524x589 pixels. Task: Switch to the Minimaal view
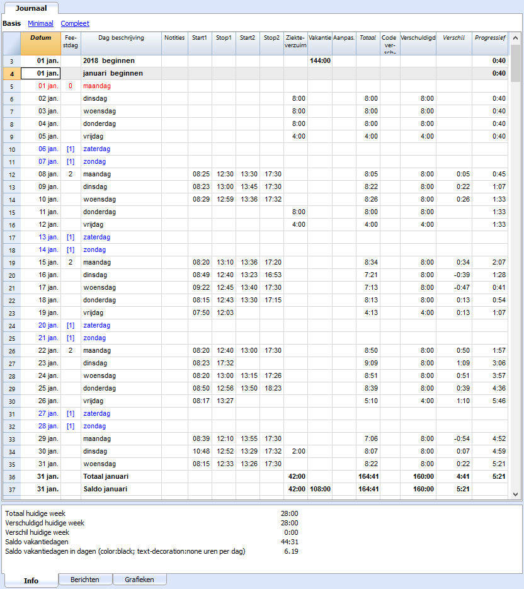coord(40,23)
